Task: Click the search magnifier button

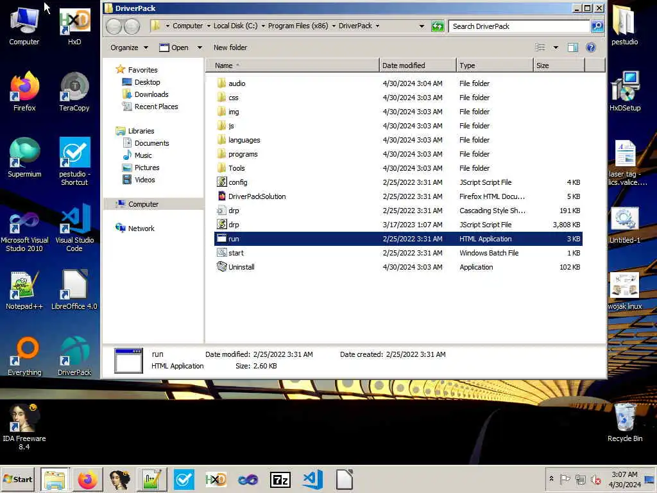Action: coord(597,26)
